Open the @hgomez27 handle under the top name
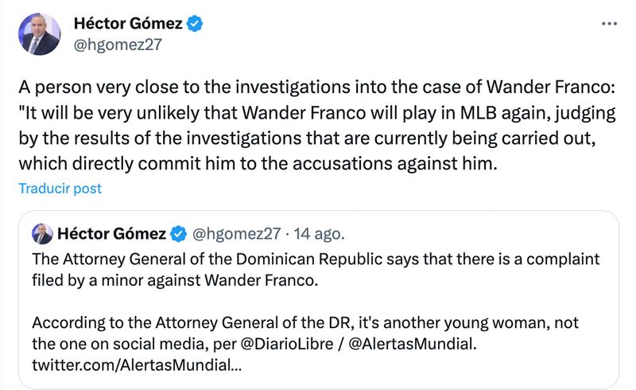 click(x=118, y=45)
